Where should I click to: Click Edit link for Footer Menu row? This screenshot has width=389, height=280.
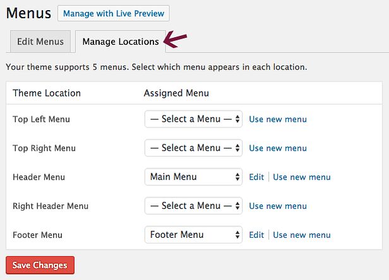(256, 235)
